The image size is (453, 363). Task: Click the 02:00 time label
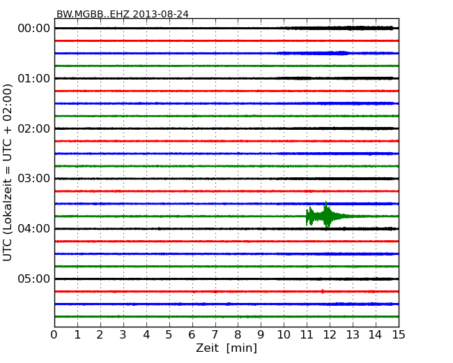34,128
